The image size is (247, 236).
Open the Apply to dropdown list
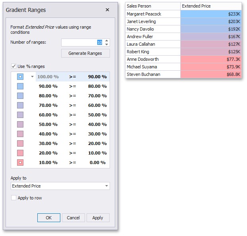106,186
